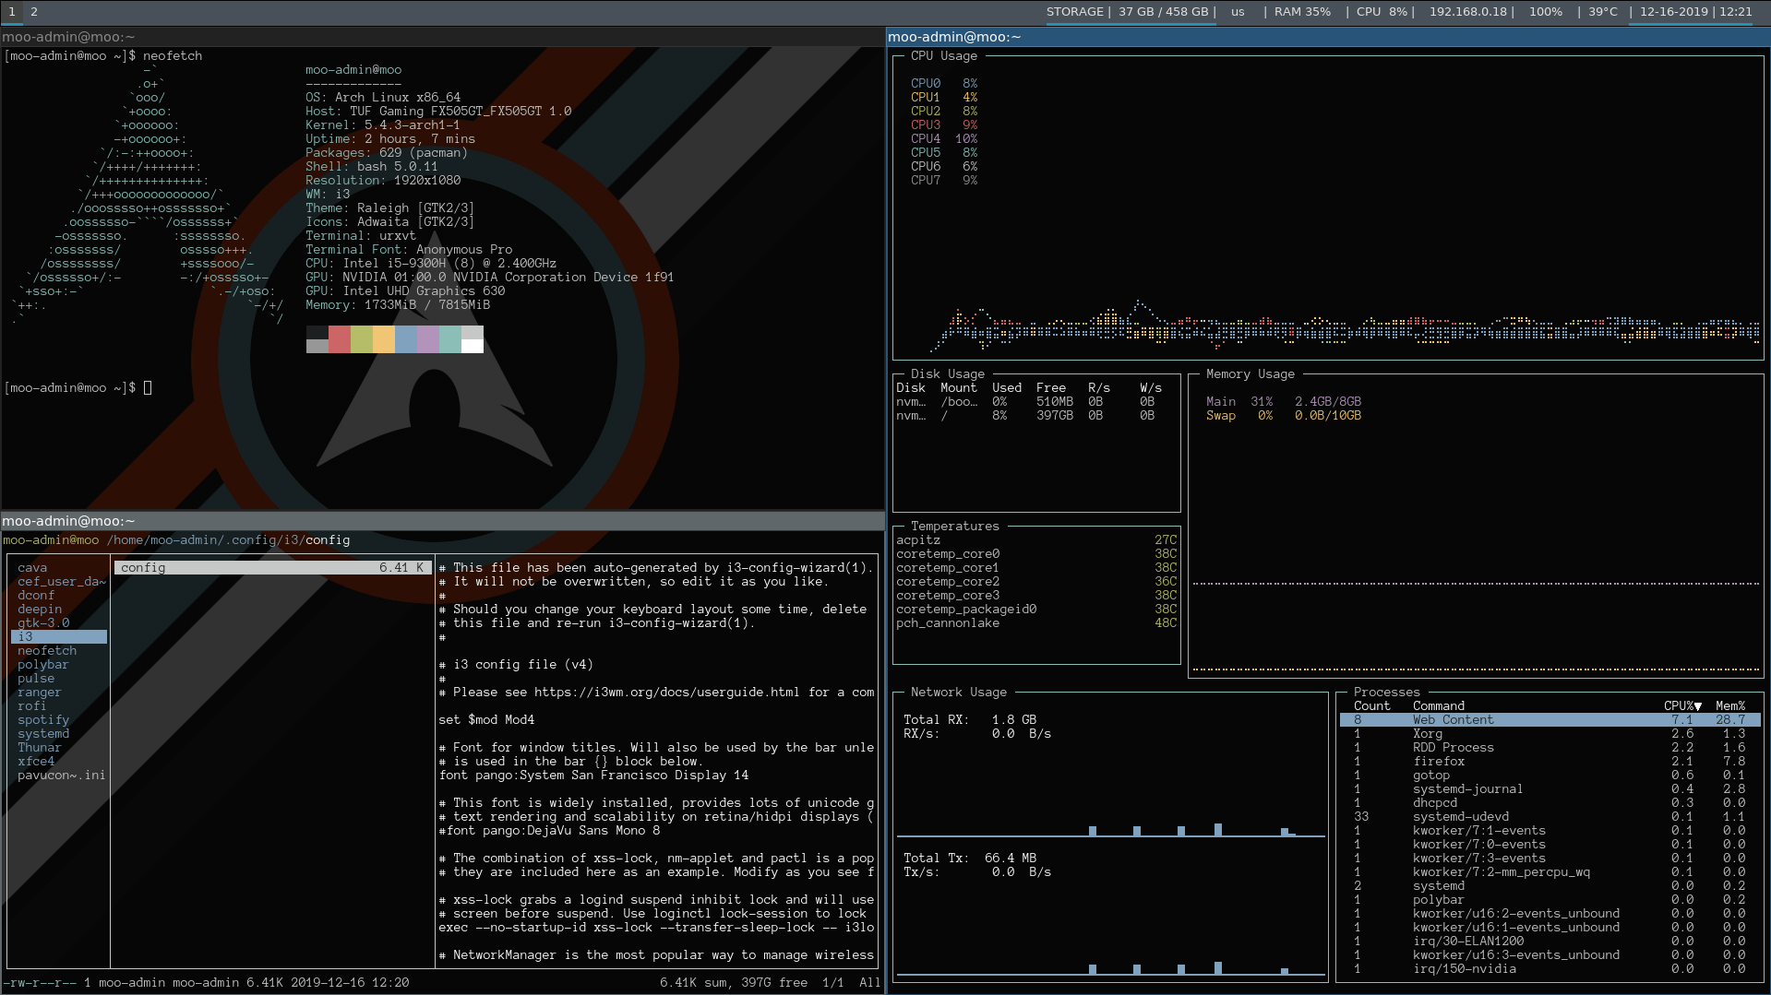This screenshot has width=1771, height=995.
Task: Click the CPU4 legend label in CPU Usage
Action: tap(926, 139)
